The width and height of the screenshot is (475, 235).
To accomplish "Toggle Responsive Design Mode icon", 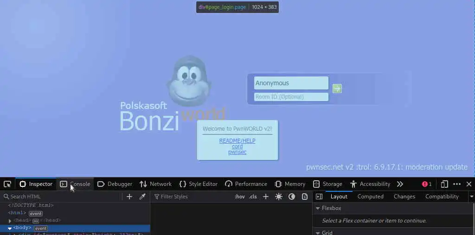I will (x=444, y=184).
